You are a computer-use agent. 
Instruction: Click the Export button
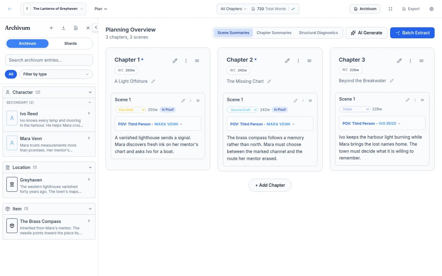[411, 9]
